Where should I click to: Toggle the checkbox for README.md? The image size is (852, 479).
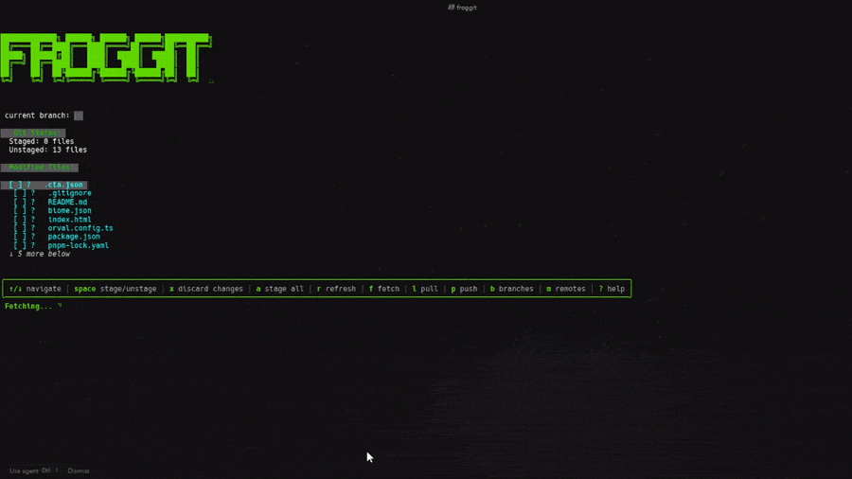[x=20, y=202]
